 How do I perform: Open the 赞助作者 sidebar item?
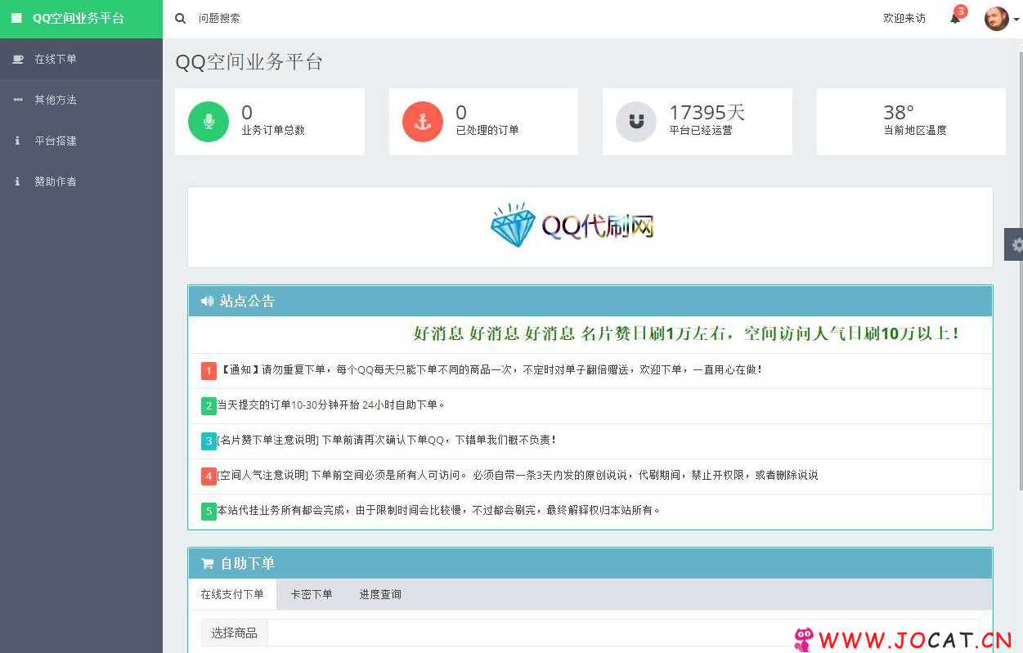point(81,181)
